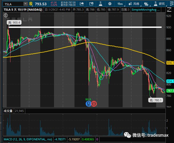The width and height of the screenshot is (174, 143).
Task: Click the 高:788 high value in header
Action: [x=90, y=10]
